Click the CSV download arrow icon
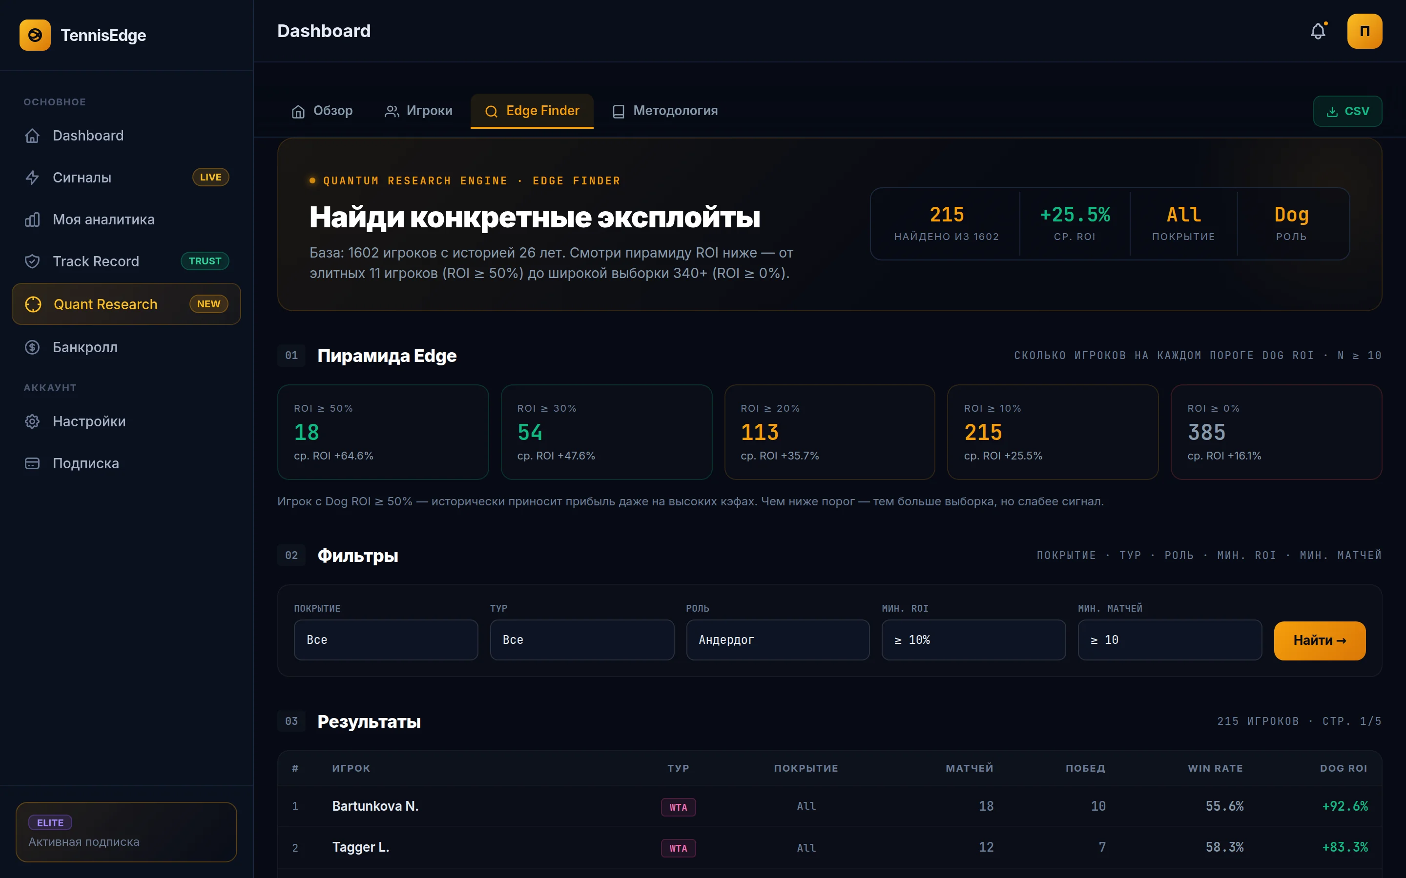1406x878 pixels. [1332, 112]
